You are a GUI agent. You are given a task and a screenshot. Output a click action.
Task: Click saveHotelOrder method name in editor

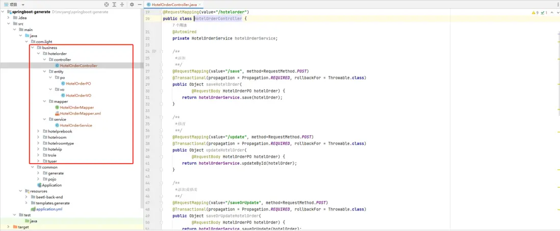[223, 85]
